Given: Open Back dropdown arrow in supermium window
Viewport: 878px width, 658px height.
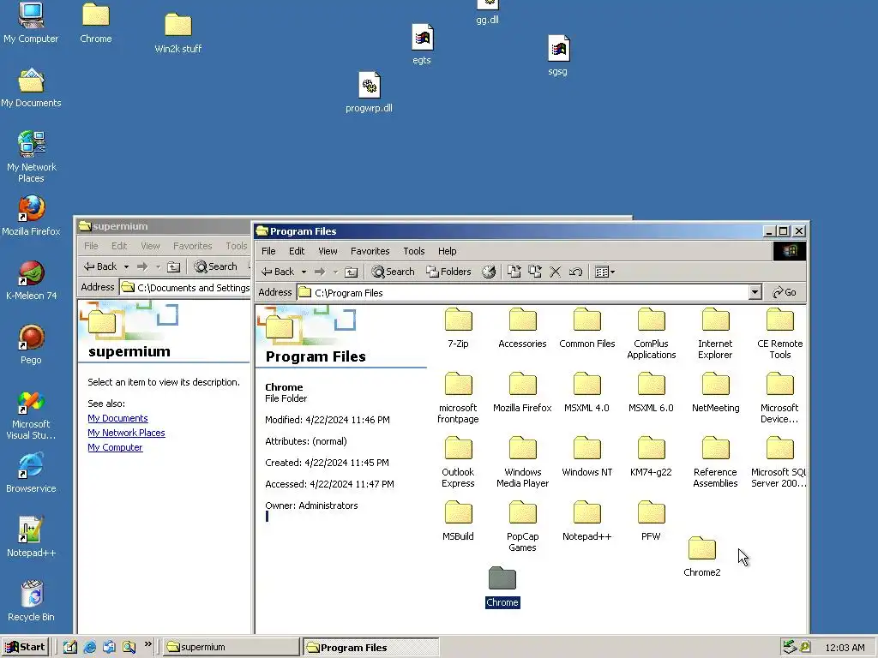Looking at the screenshot, I should point(126,267).
